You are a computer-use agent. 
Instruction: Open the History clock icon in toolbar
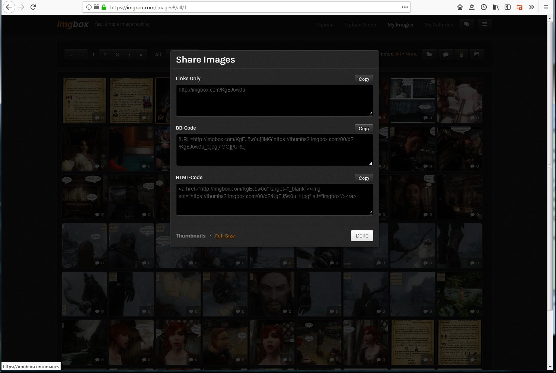(484, 7)
